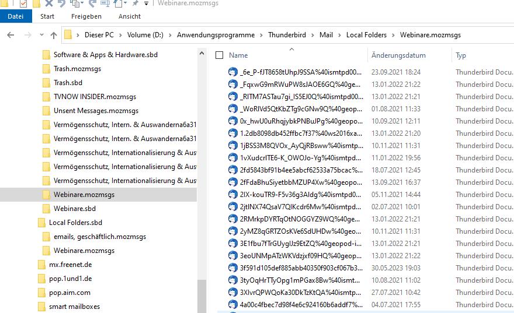Expand the chevron after Mail in breadcrumb
Screen dimensions: 514x313
coord(339,35)
